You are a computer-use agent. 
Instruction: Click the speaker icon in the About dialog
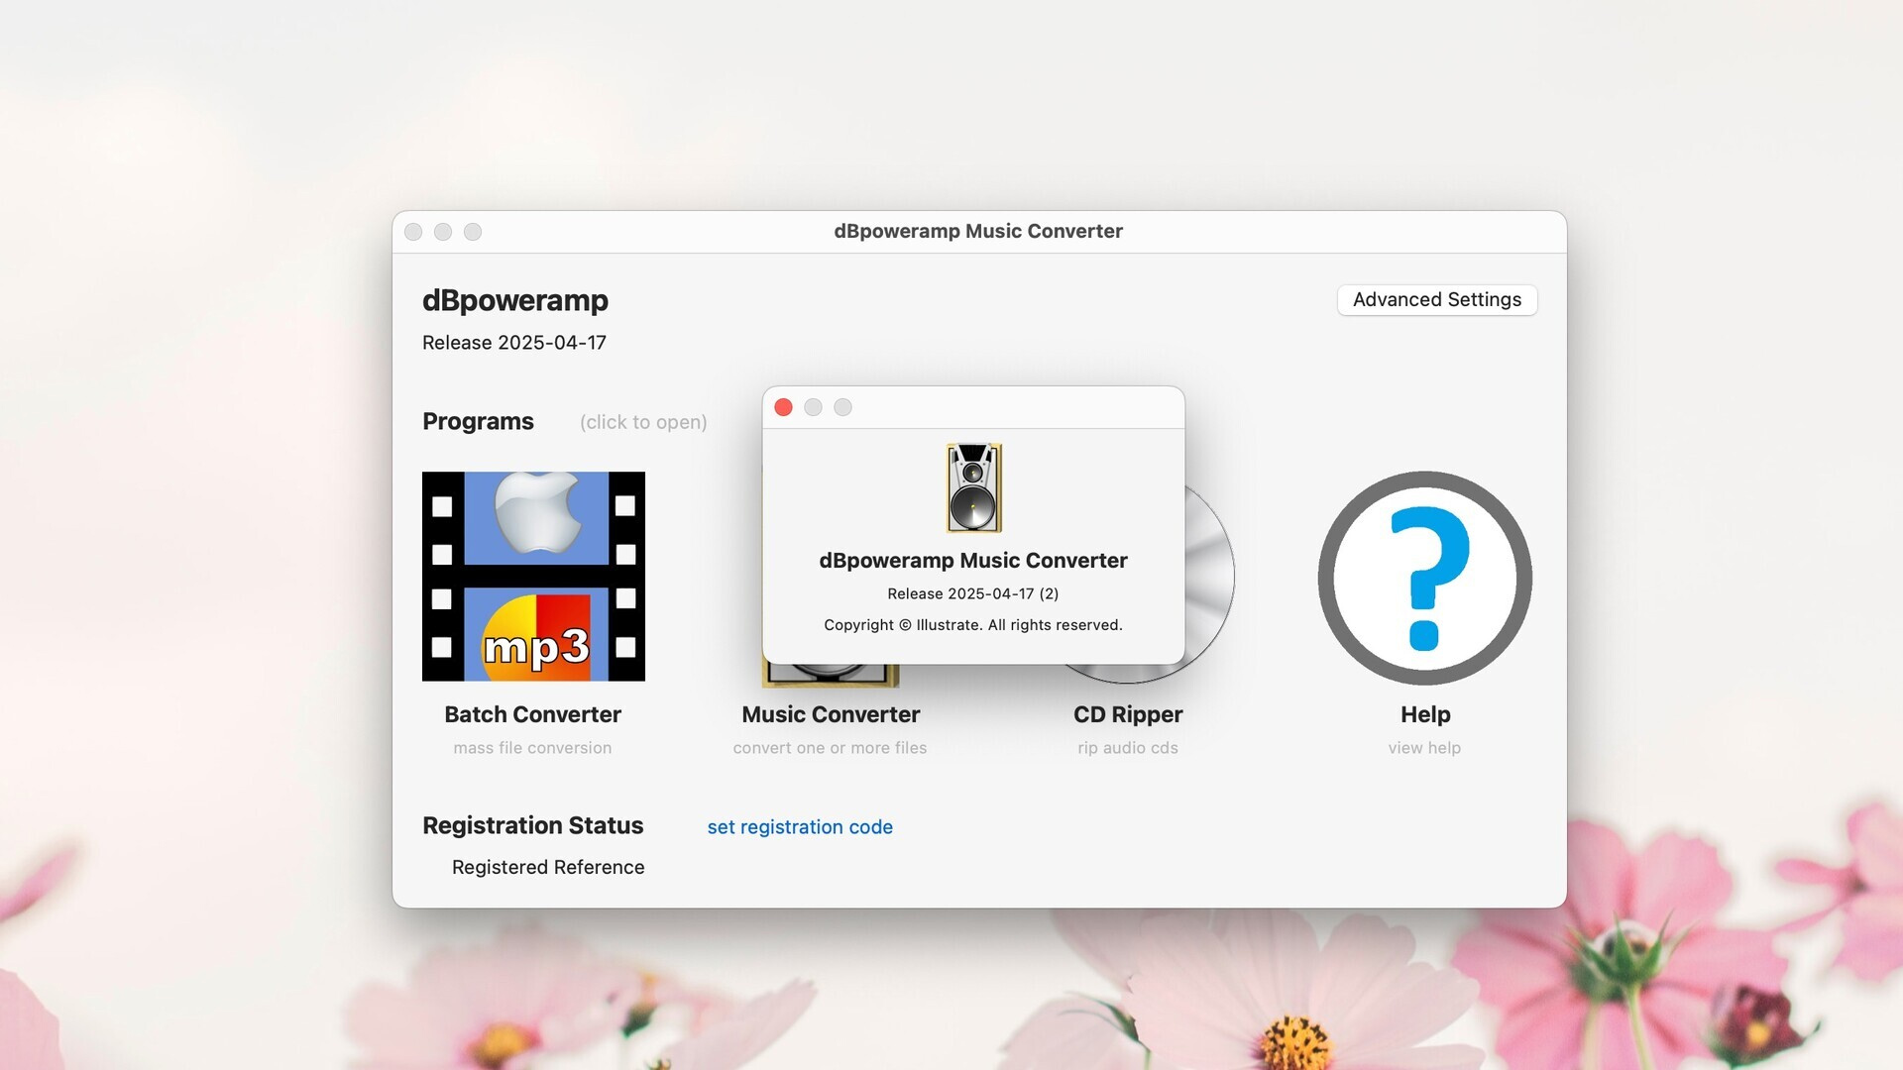[972, 487]
